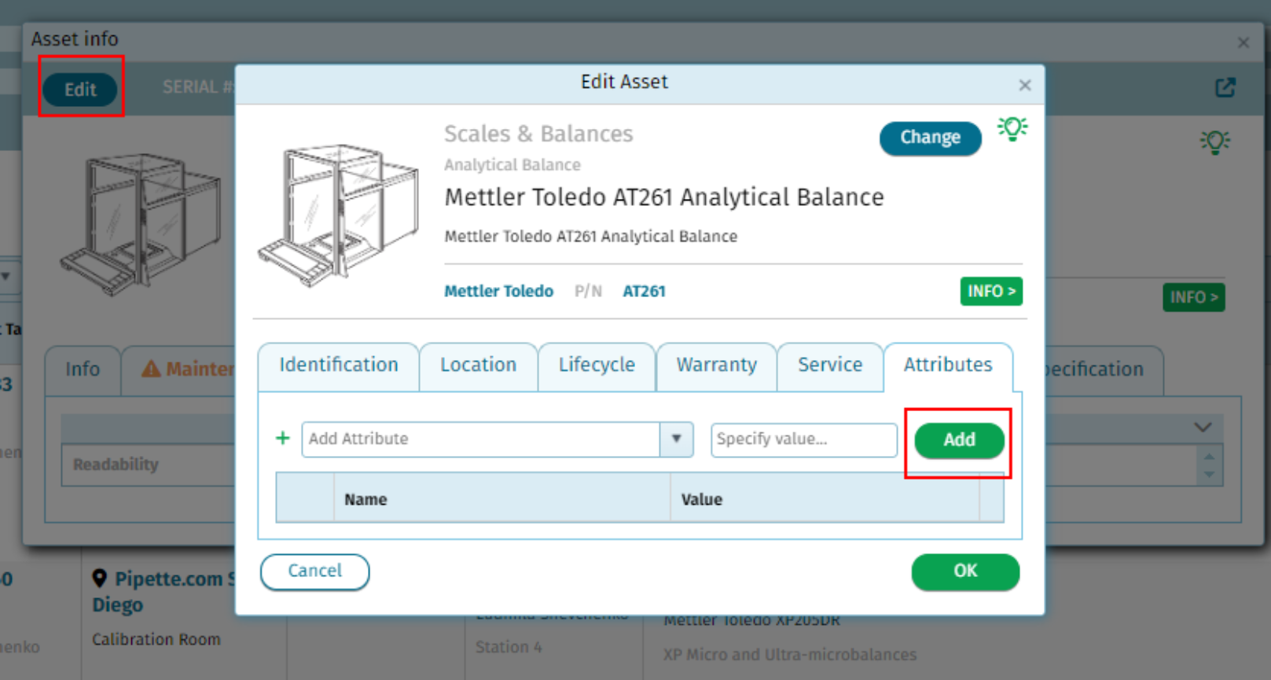Click the balance image in Edit Asset dialog
The image size is (1271, 680).
click(338, 215)
